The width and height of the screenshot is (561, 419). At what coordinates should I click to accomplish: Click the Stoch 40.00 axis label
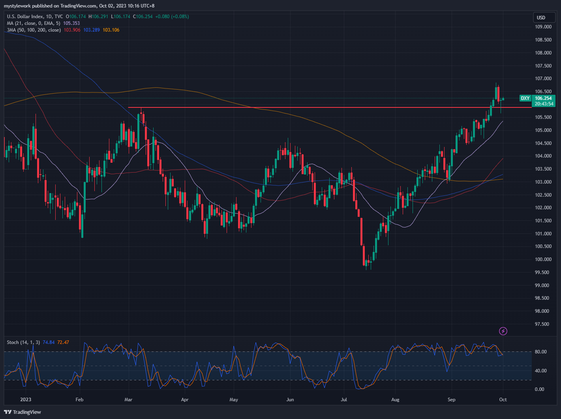[540, 371]
